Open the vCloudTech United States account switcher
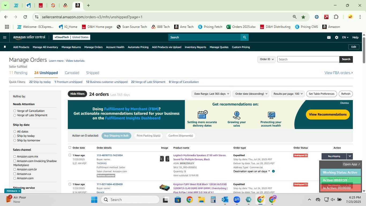 coord(72,37)
